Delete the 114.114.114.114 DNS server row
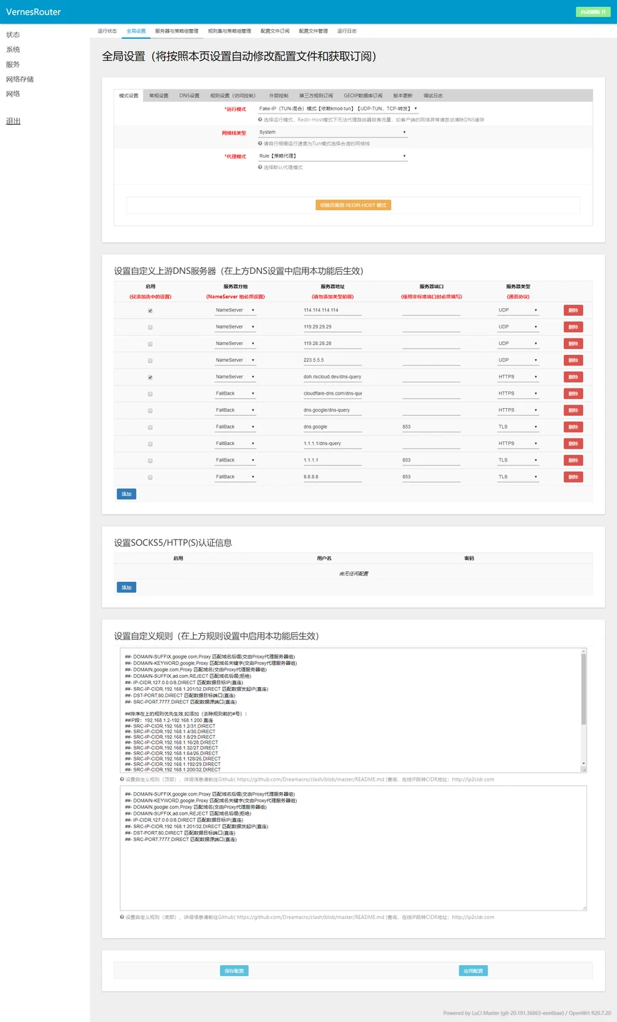 573,310
